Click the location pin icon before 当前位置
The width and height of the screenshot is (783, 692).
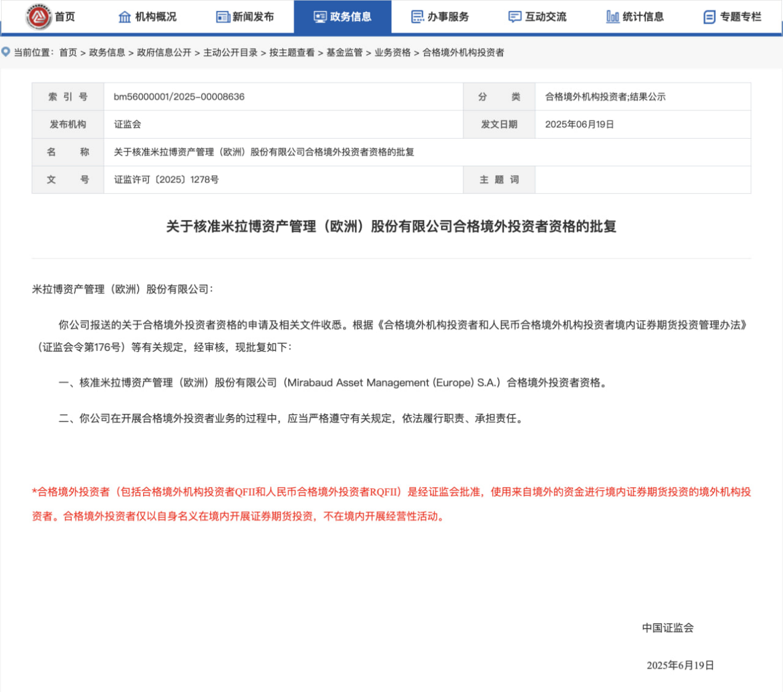point(5,52)
